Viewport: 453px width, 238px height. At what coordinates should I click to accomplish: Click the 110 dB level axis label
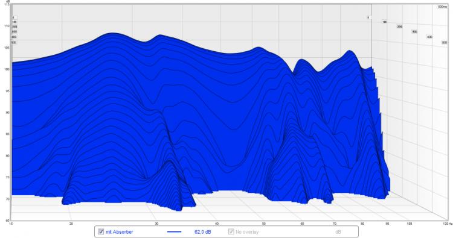click(7, 26)
